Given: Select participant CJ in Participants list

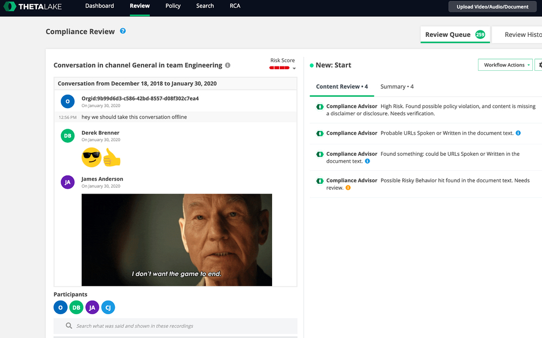Looking at the screenshot, I should point(108,307).
